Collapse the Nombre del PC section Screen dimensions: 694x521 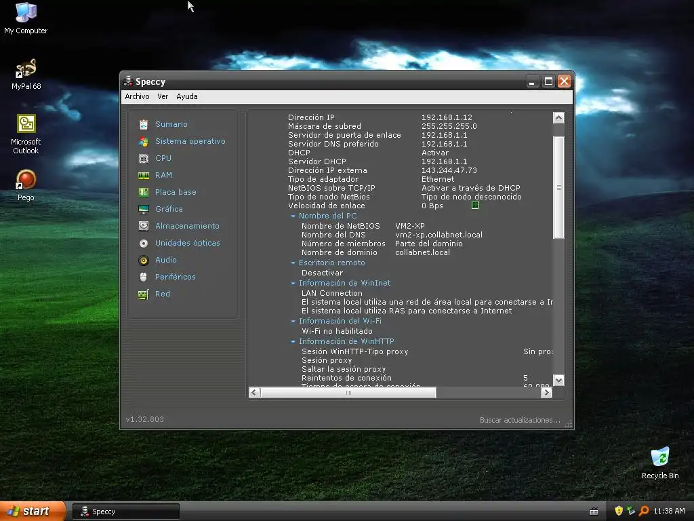(293, 216)
